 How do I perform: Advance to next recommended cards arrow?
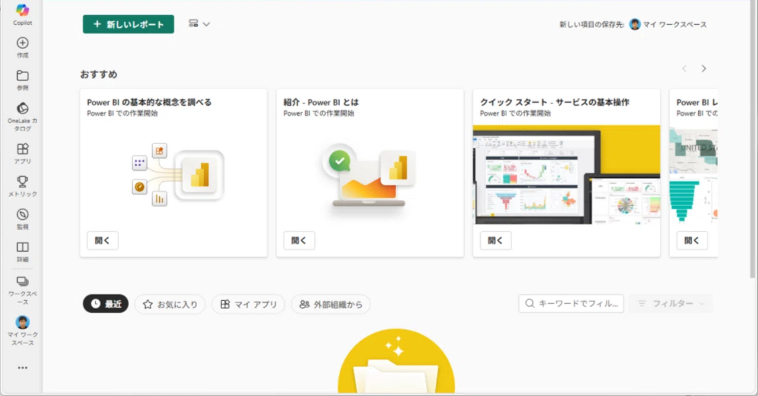tap(704, 69)
